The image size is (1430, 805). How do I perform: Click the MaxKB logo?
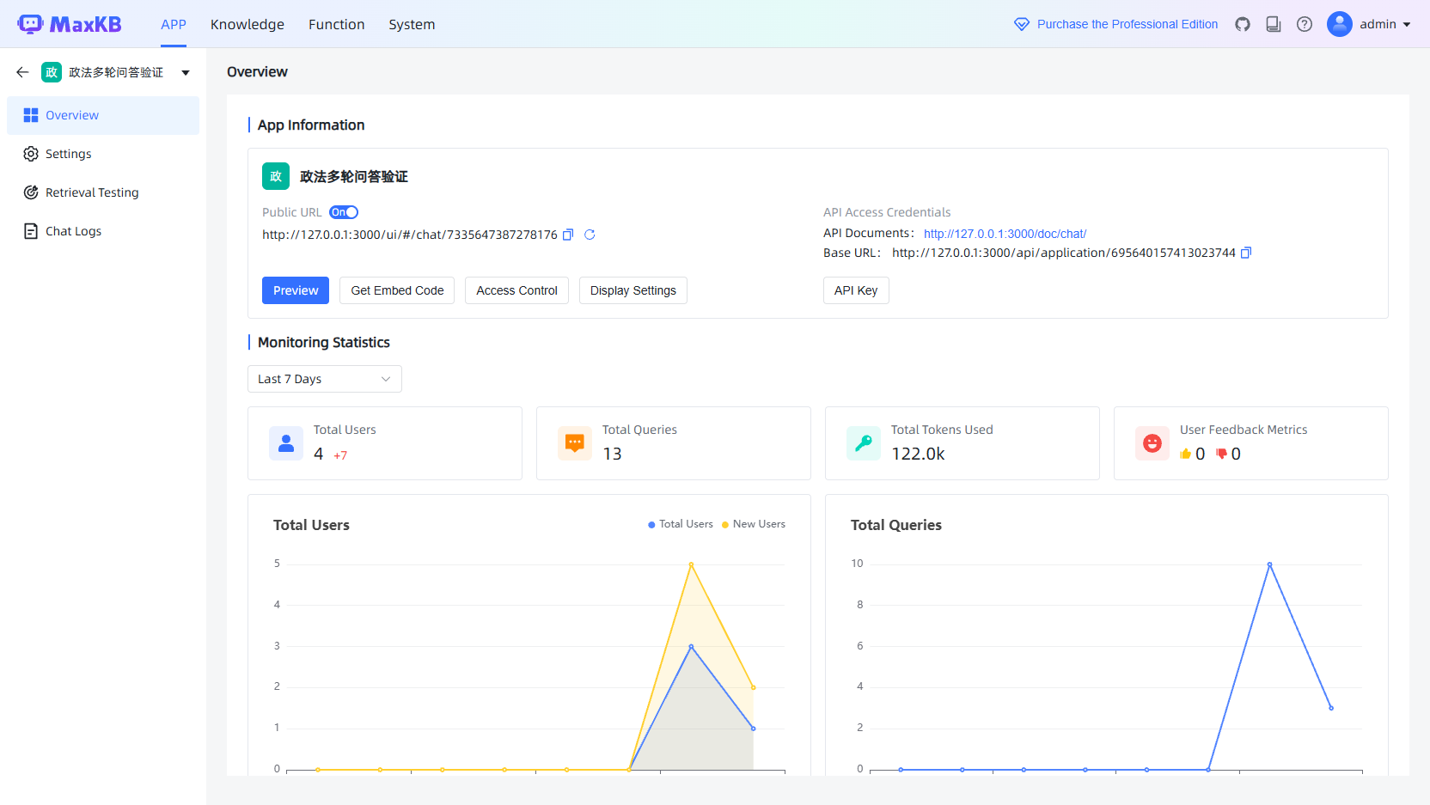70,24
